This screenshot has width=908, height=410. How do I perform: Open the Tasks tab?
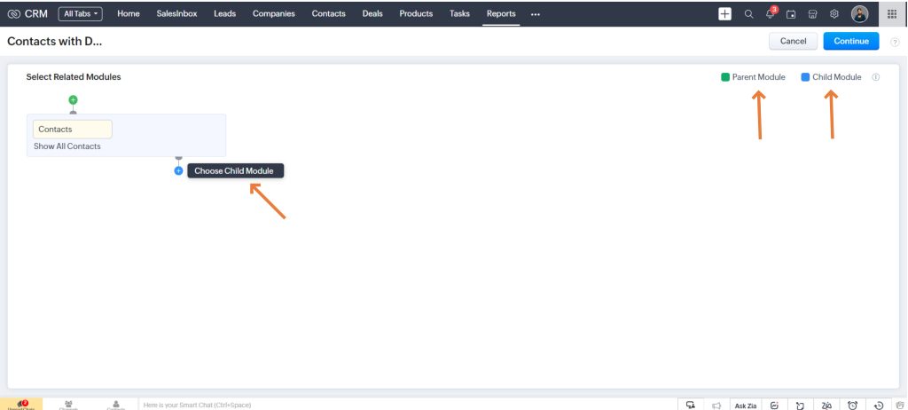[459, 14]
